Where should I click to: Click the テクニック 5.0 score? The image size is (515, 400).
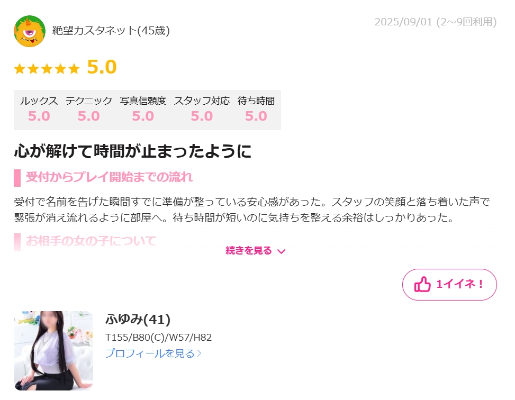coord(89,116)
